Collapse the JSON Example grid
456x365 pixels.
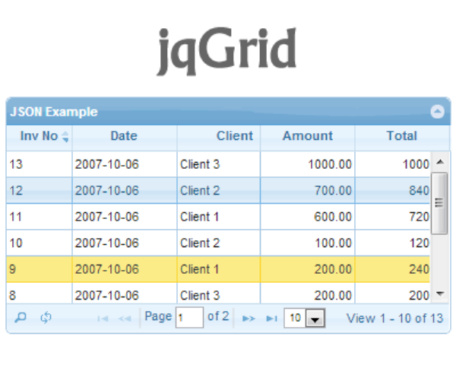click(437, 112)
